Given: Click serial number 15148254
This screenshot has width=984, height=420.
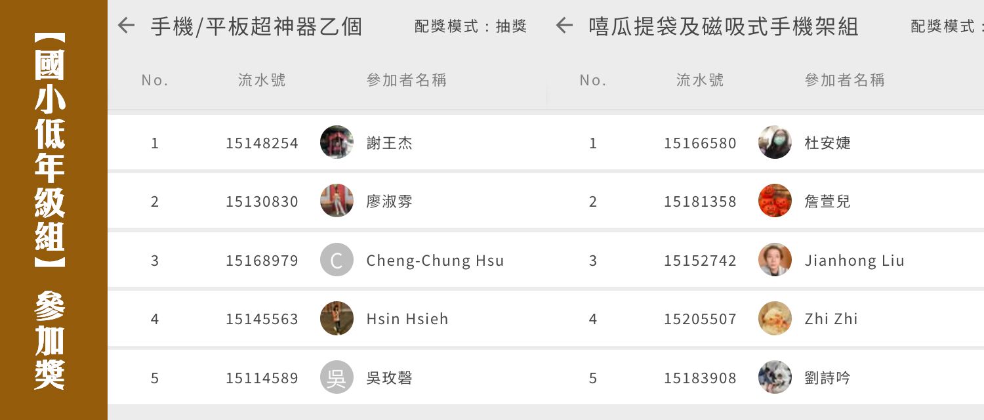Looking at the screenshot, I should pyautogui.click(x=262, y=143).
